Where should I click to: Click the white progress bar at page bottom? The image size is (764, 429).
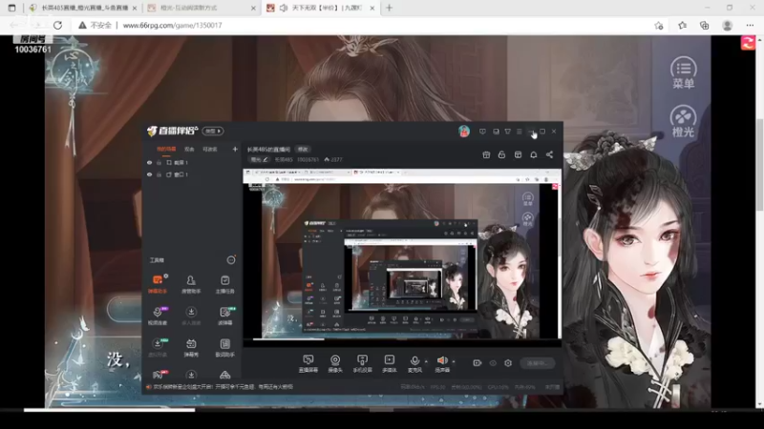[110, 410]
